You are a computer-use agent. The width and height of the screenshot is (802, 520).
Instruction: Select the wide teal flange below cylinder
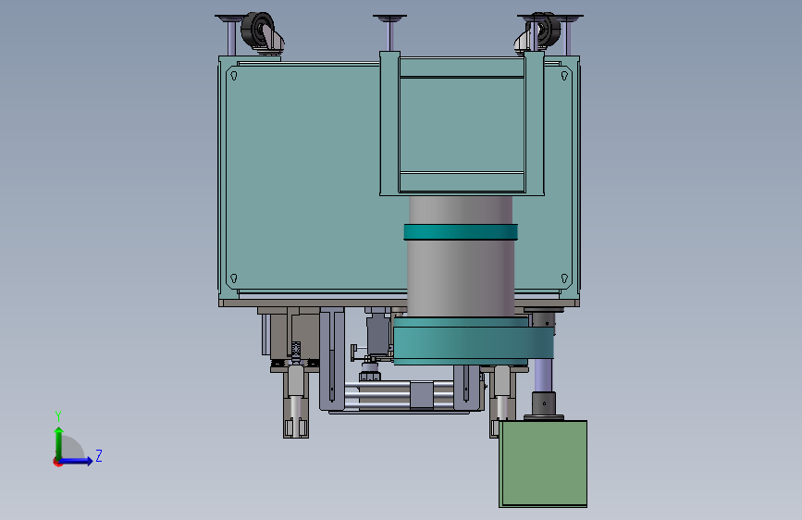click(x=474, y=340)
